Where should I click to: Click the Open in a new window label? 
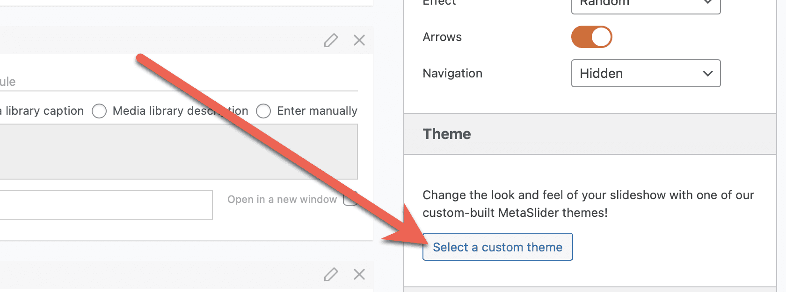[282, 200]
